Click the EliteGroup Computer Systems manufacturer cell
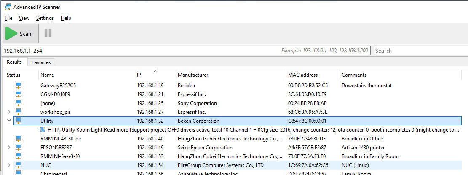The height and width of the screenshot is (175, 468). (x=221, y=165)
